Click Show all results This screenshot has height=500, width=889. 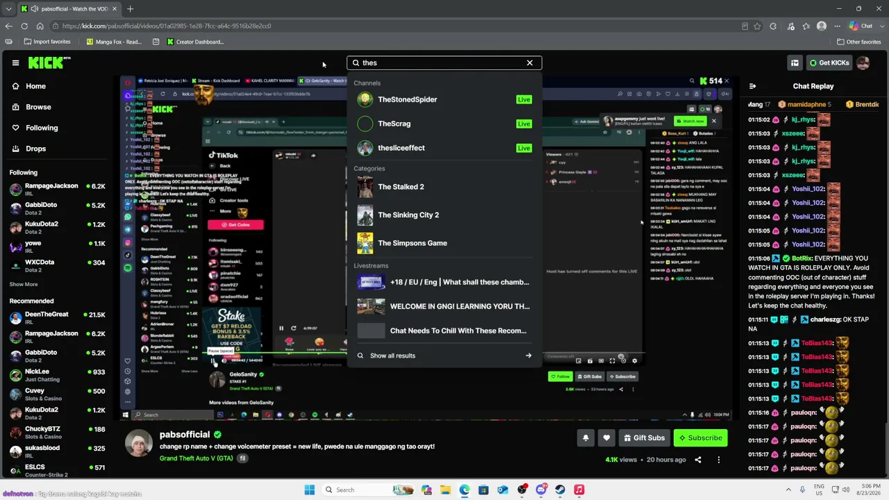[x=444, y=356]
